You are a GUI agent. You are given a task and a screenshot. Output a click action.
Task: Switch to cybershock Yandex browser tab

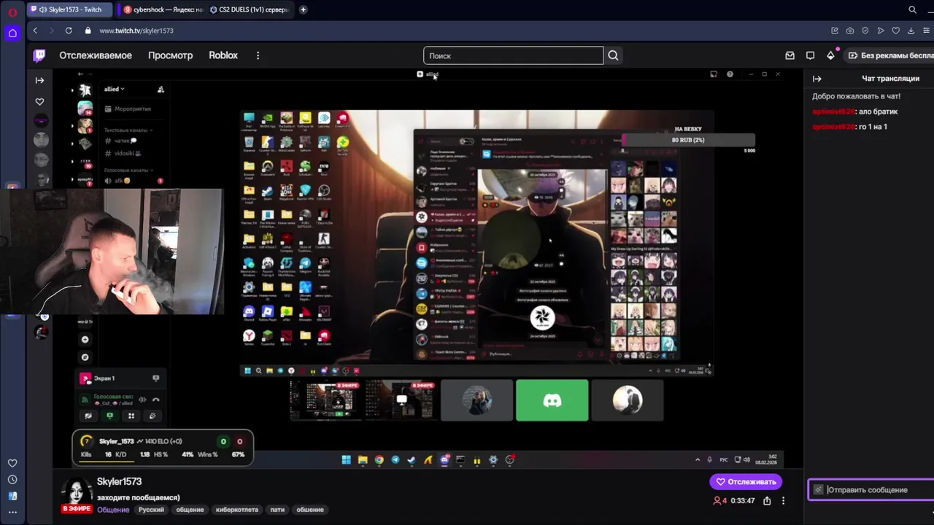pos(162,9)
